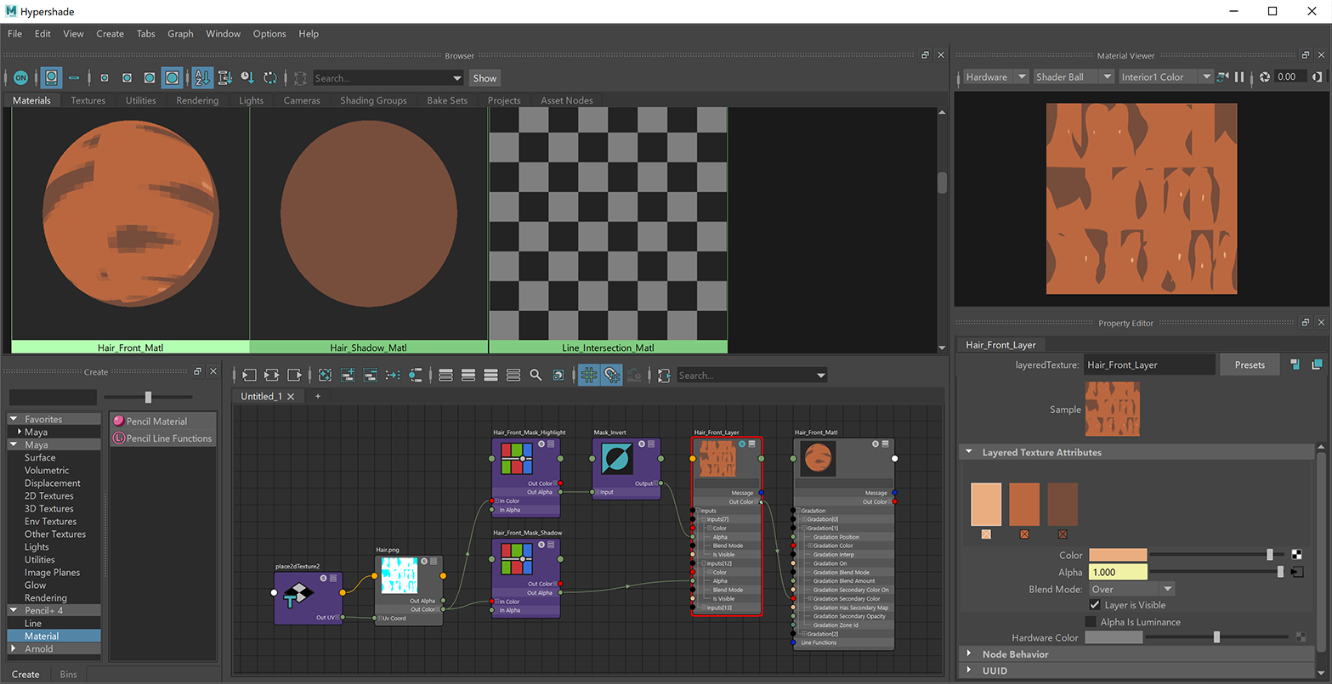Image resolution: width=1332 pixels, height=684 pixels.
Task: Click the checker map icon beside Color slider
Action: pos(1296,555)
